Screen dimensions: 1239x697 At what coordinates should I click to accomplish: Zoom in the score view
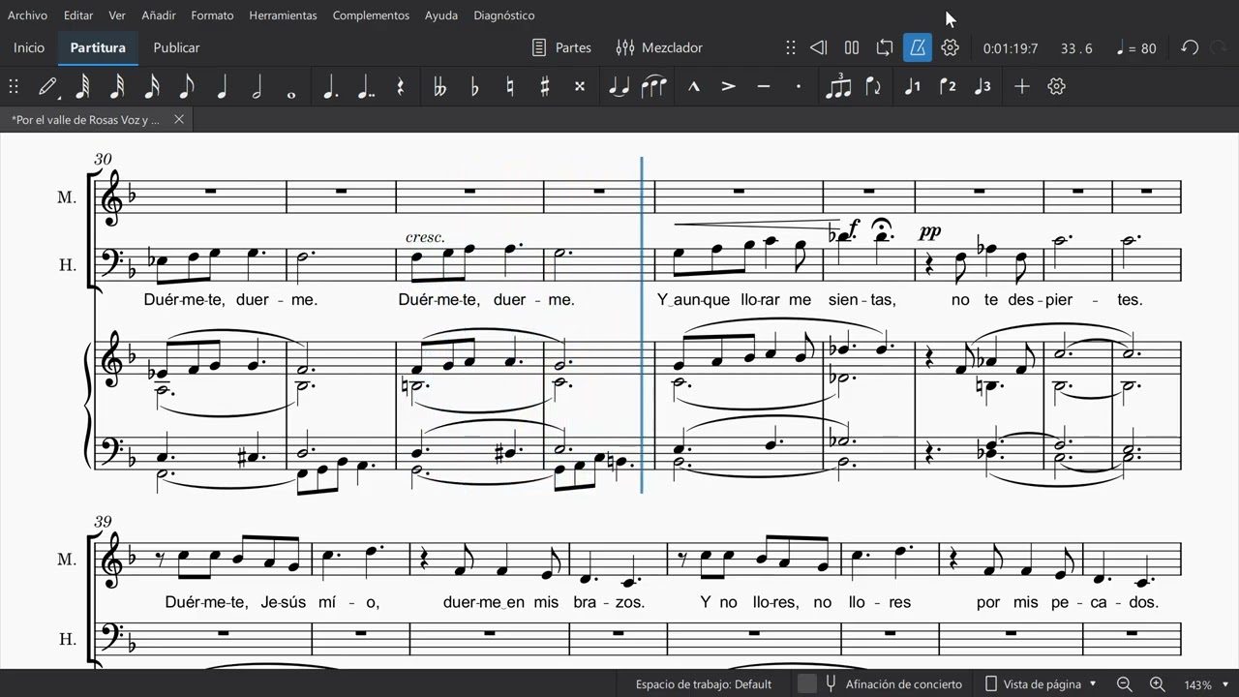pyautogui.click(x=1157, y=684)
